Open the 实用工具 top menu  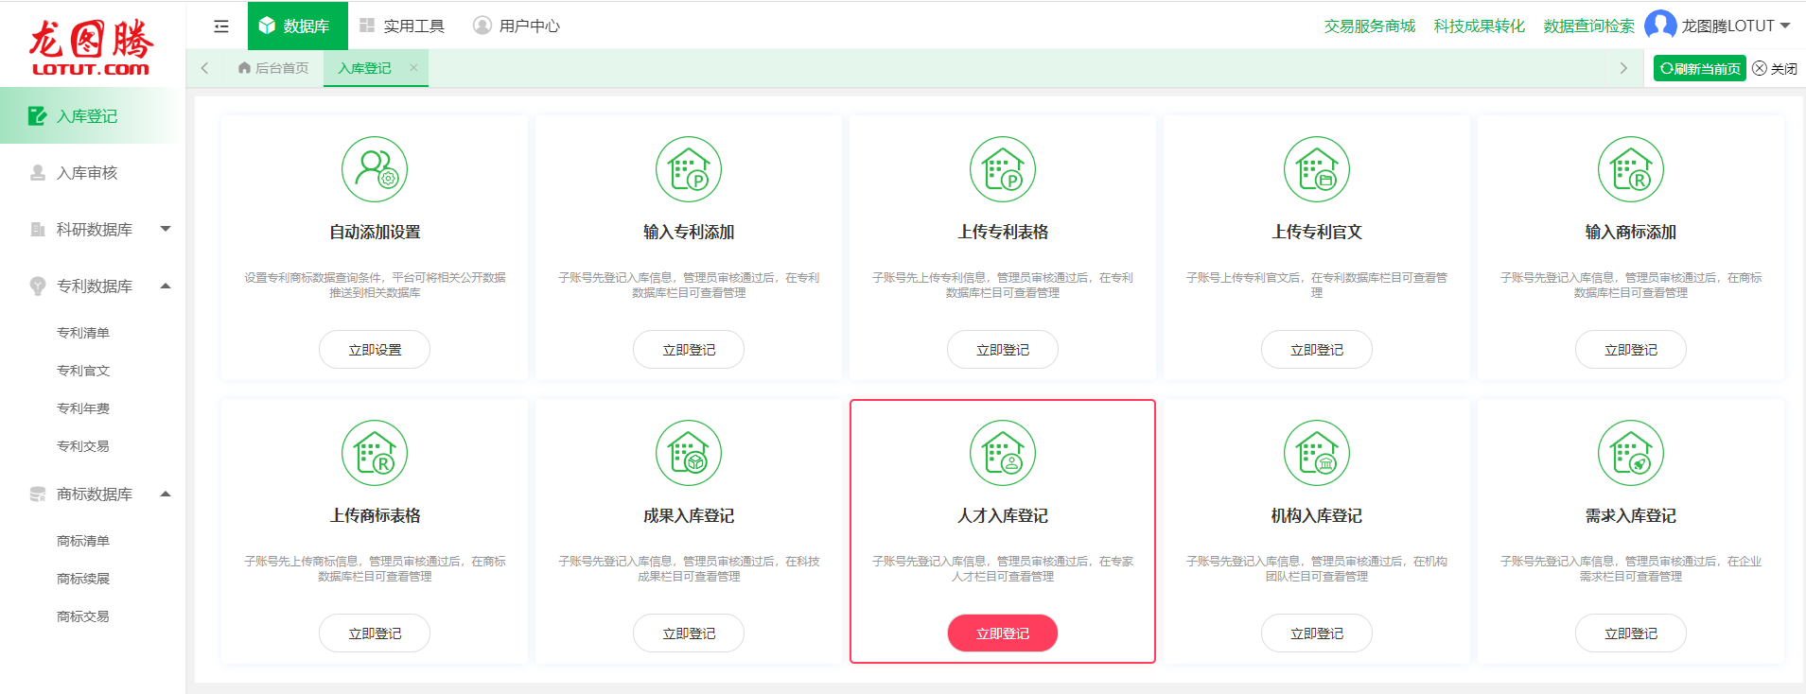(402, 26)
